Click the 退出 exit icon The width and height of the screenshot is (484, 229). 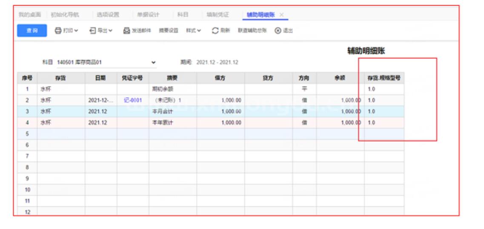(278, 31)
